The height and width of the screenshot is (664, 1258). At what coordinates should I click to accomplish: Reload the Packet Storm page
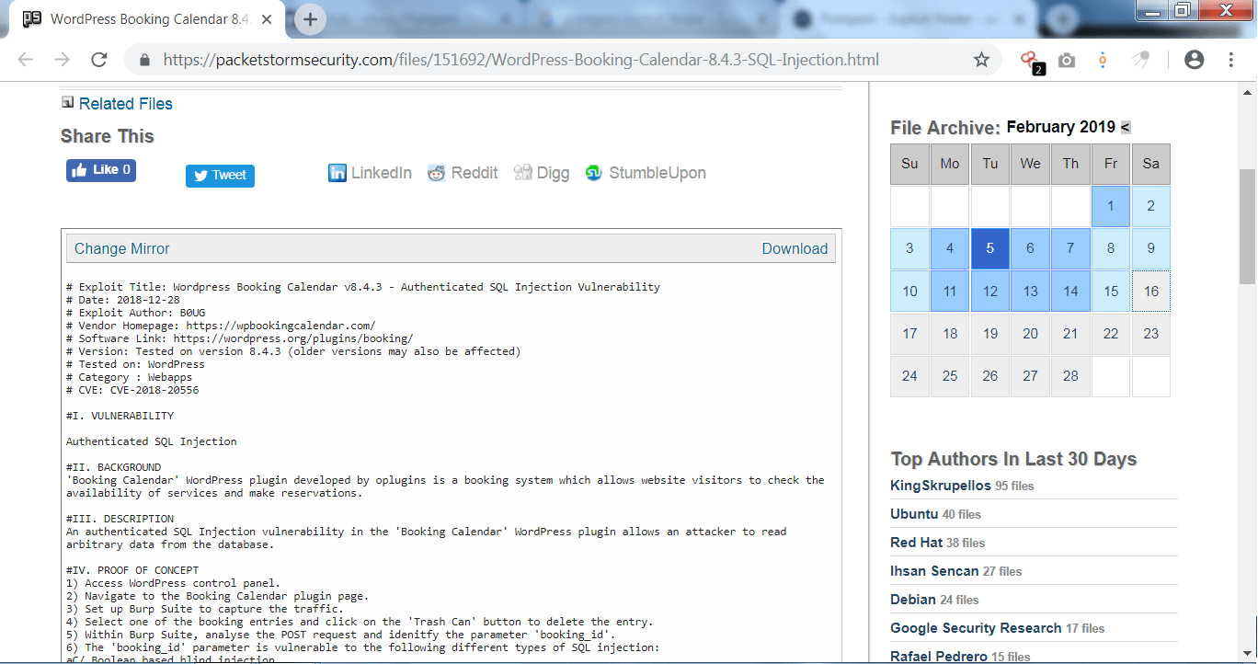click(x=99, y=58)
